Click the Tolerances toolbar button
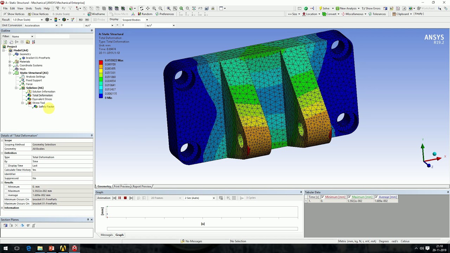The image size is (450, 253). [x=377, y=14]
